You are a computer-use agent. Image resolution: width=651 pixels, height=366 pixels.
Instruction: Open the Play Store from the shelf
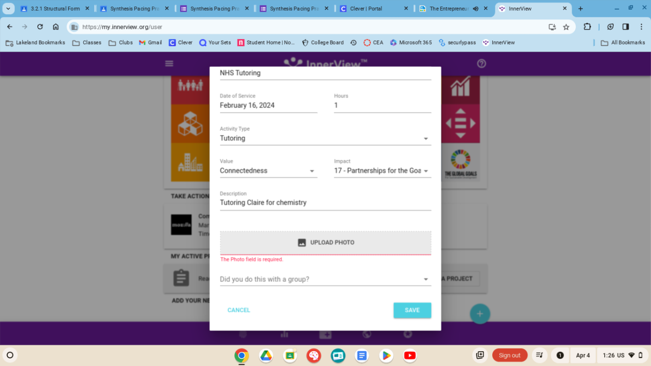[x=386, y=355]
